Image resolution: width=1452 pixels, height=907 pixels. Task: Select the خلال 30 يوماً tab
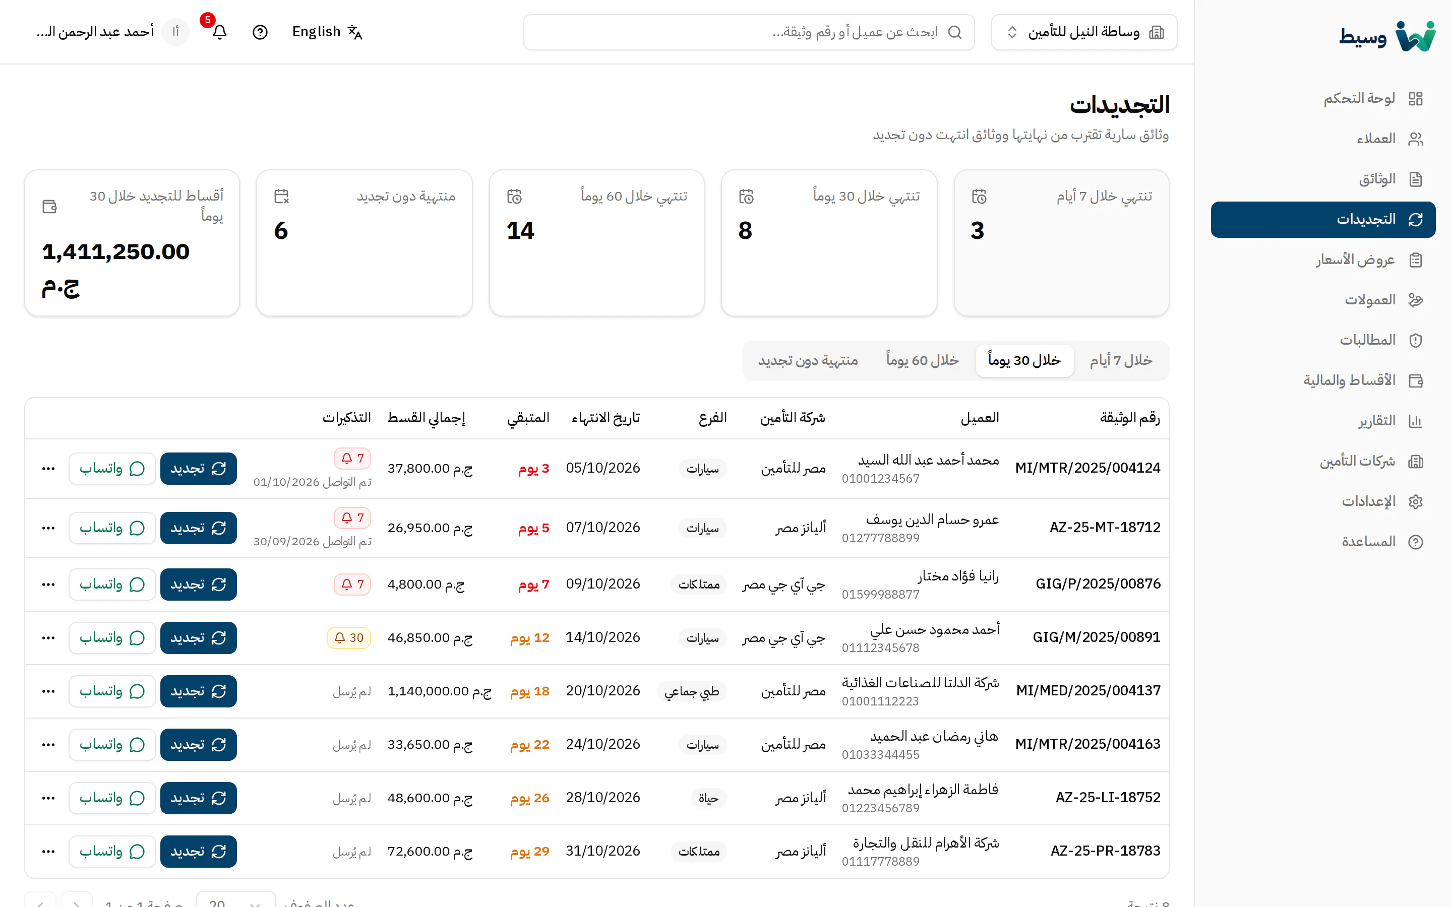pyautogui.click(x=1024, y=360)
